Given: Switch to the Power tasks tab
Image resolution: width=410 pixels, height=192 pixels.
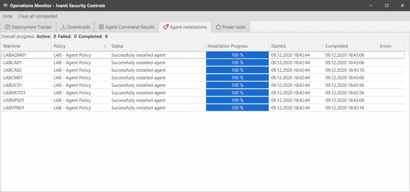Looking at the screenshot, I should [231, 27].
